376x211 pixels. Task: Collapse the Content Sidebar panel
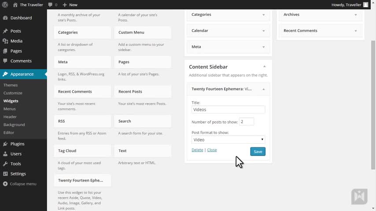click(x=264, y=66)
